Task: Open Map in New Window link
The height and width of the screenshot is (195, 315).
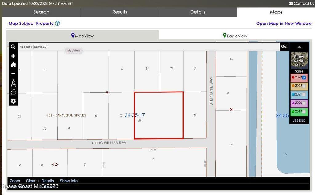Action: tap(284, 24)
